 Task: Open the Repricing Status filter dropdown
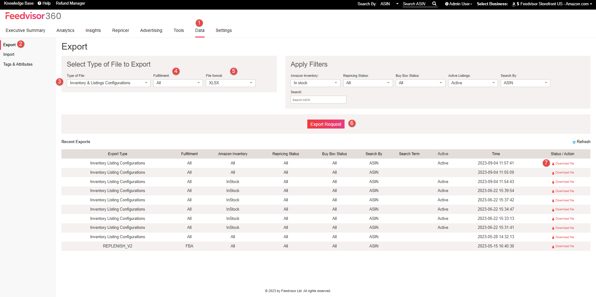pos(368,83)
